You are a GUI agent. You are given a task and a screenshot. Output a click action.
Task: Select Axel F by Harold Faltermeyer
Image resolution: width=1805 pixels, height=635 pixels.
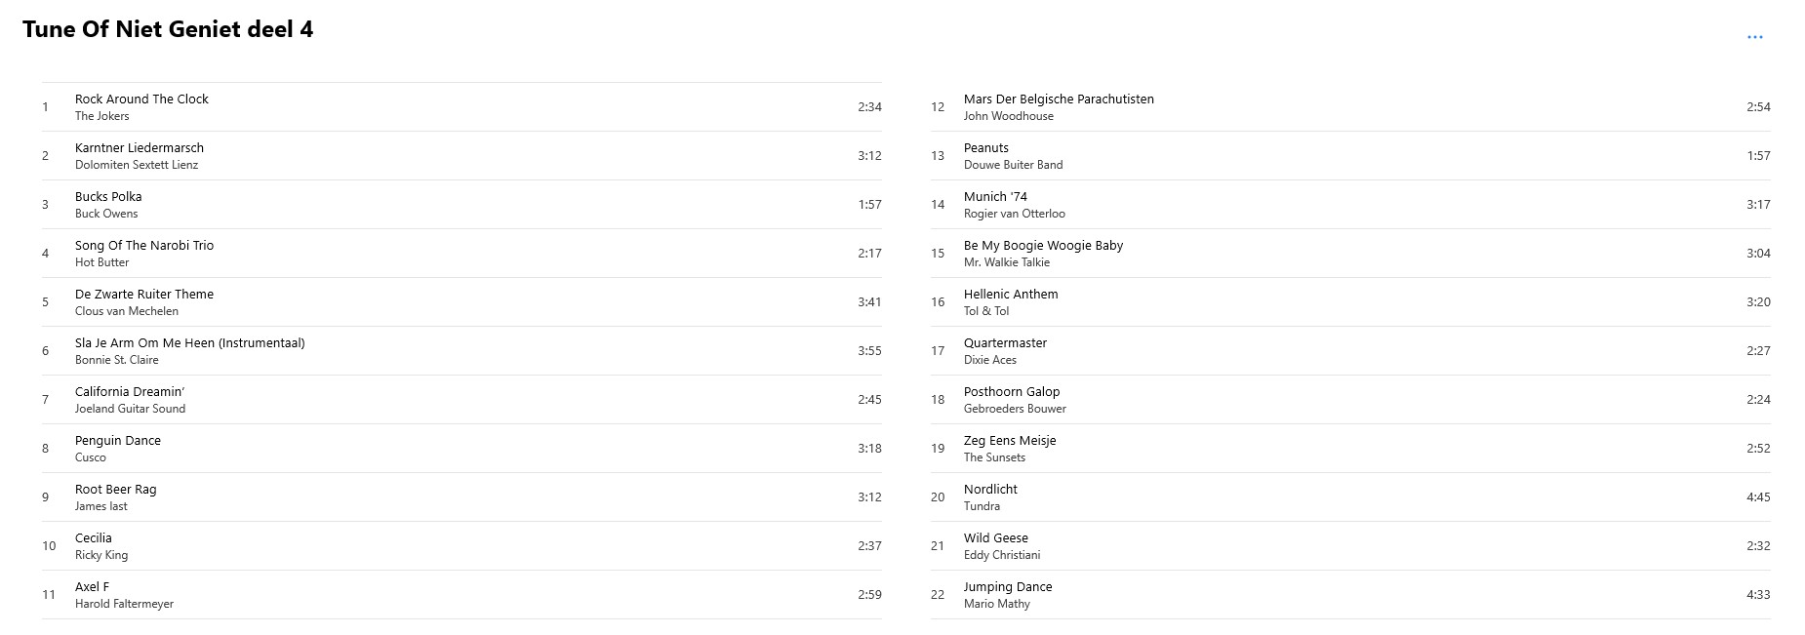tap(461, 595)
